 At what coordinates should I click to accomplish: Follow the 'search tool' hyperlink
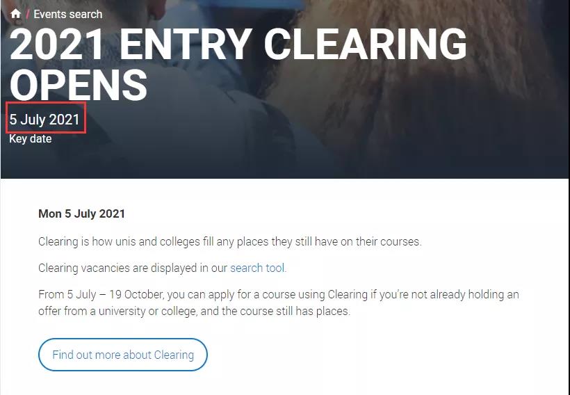click(257, 268)
